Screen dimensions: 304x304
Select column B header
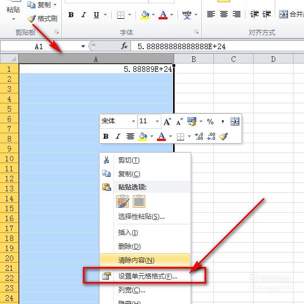tap(193, 59)
